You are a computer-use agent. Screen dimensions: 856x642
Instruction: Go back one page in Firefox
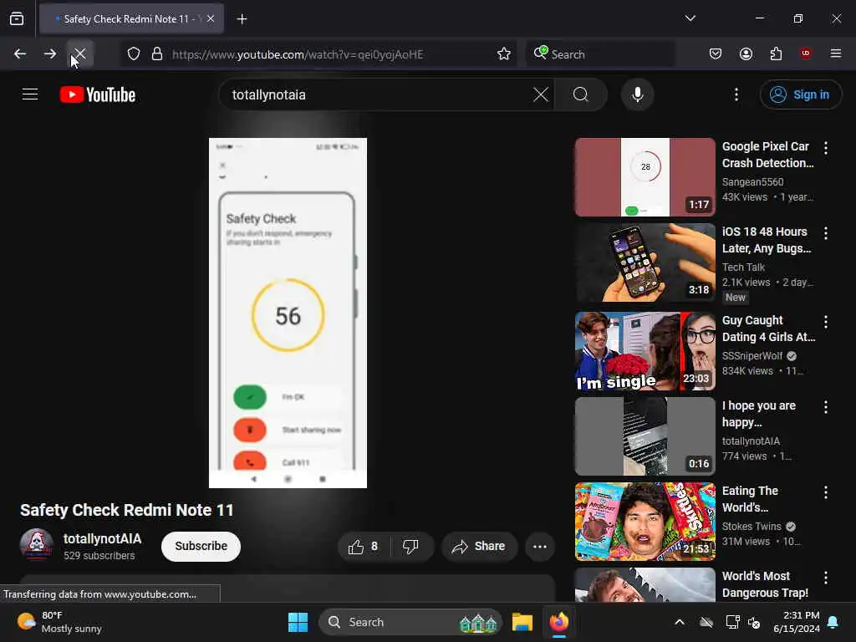[x=20, y=54]
